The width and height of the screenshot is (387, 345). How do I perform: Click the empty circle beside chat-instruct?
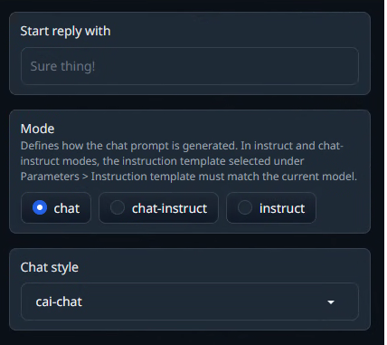tap(118, 207)
